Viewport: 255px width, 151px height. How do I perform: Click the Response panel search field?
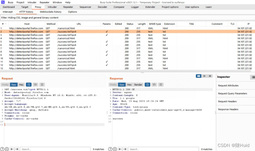point(164,149)
